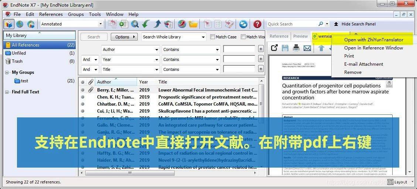This screenshot has width=417, height=189.
Task: Click the E-mail envelope icon in PDF toolbar
Action: coord(307,48)
